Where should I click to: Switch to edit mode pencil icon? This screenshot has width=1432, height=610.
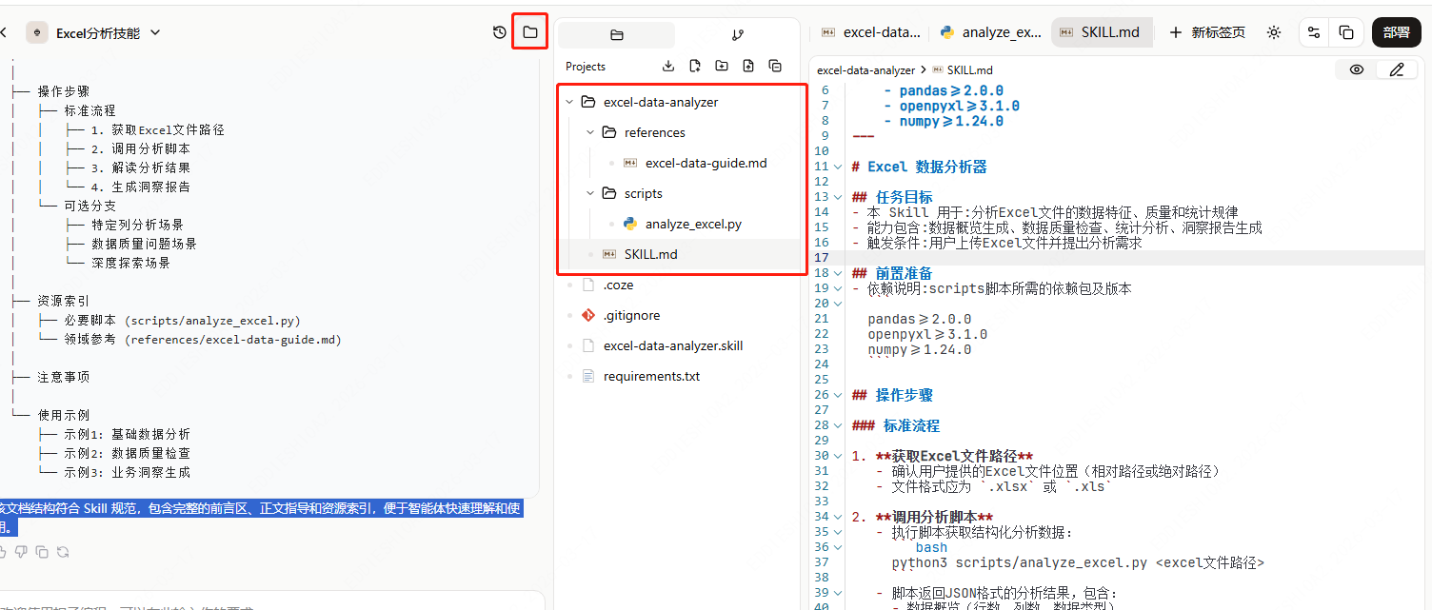coord(1396,69)
